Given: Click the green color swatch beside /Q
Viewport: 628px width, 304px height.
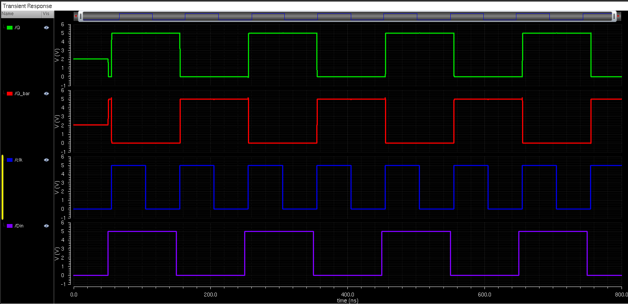Looking at the screenshot, I should click(x=9, y=28).
